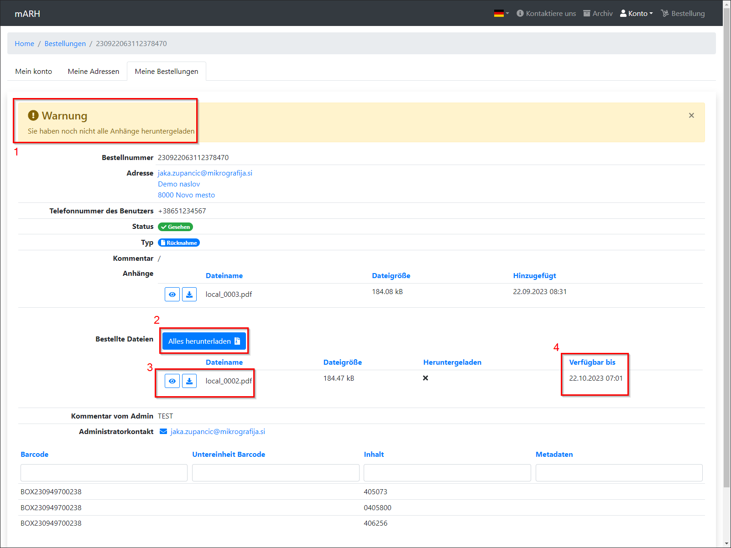Preview the ordered file local_0002.pdf

[x=172, y=381]
